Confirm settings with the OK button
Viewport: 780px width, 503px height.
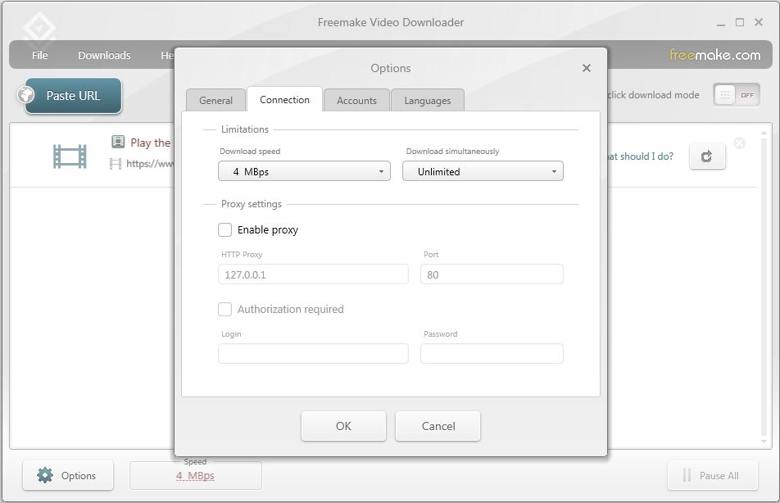tap(344, 426)
